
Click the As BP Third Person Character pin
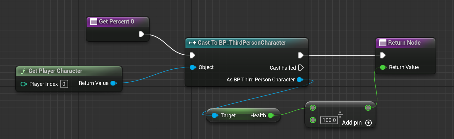[x=299, y=80]
